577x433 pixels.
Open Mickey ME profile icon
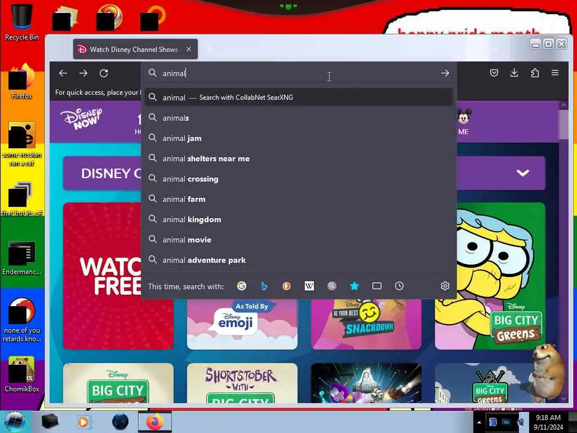pyautogui.click(x=463, y=122)
